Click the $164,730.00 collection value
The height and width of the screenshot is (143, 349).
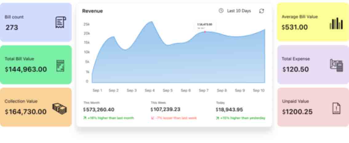point(26,112)
